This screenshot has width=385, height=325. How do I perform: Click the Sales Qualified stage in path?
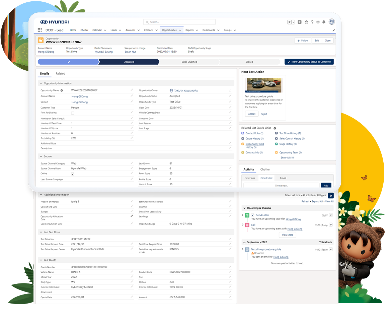[x=189, y=62]
